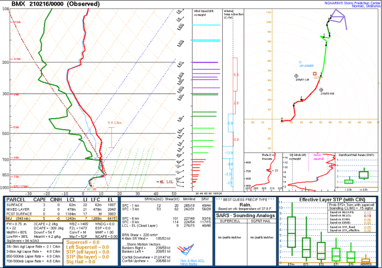Click the 'MMP = 1.00' value
Image resolution: width=382 pixels, height=268 pixels.
click(x=104, y=232)
